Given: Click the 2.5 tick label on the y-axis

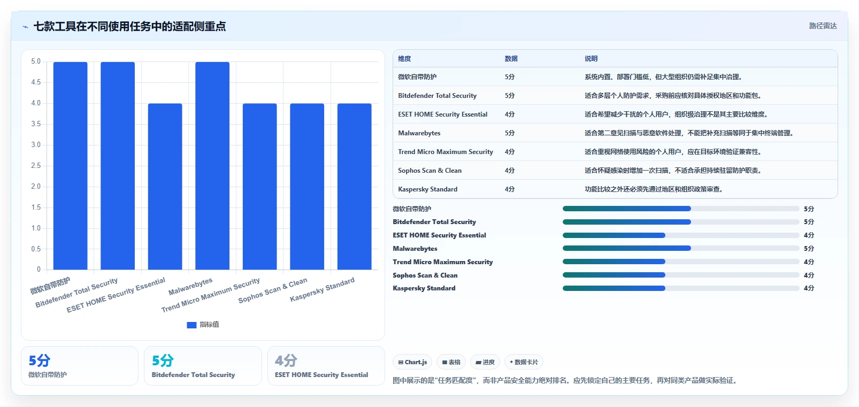Looking at the screenshot, I should [x=36, y=166].
